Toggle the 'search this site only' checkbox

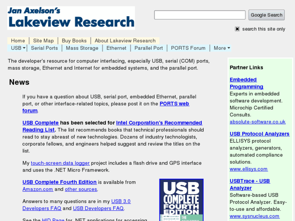[237, 29]
